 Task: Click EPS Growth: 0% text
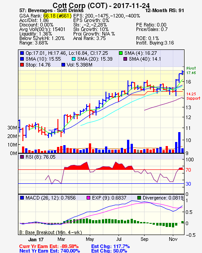coord(91,20)
